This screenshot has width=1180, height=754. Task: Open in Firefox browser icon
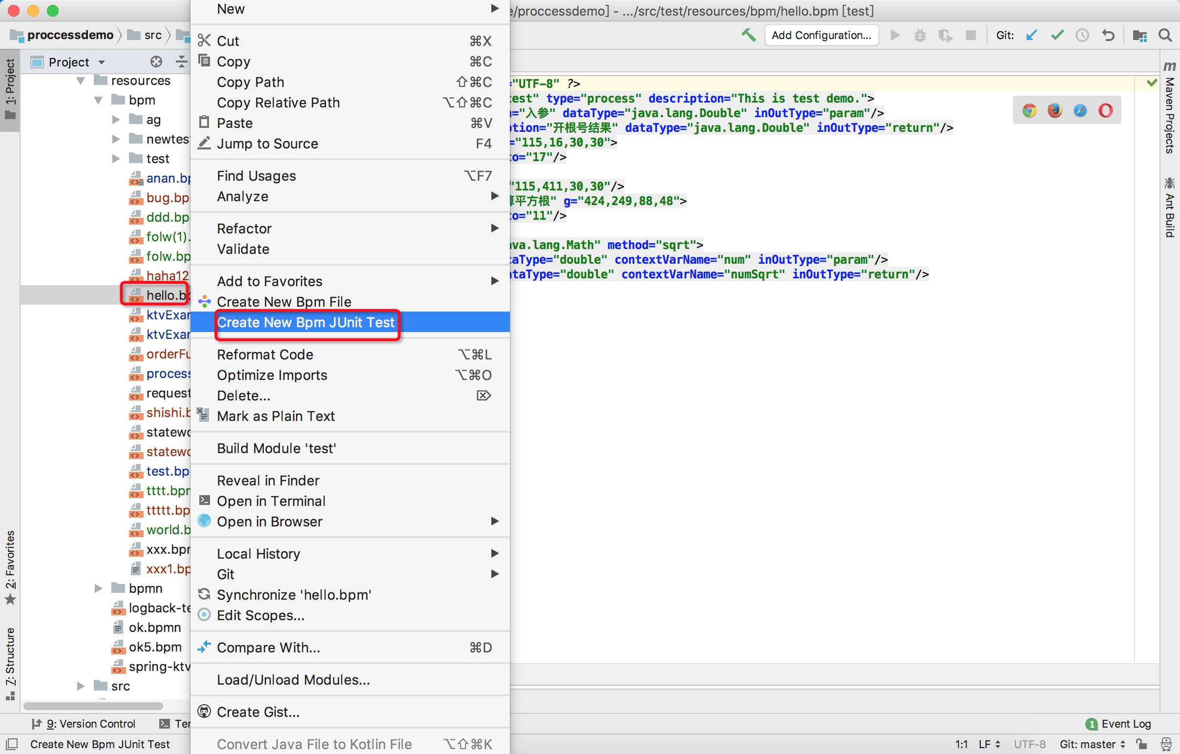pyautogui.click(x=1055, y=111)
